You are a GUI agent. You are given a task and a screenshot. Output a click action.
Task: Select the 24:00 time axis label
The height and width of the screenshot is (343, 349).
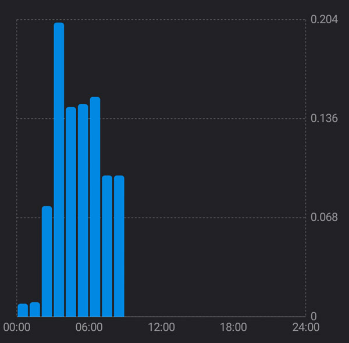click(305, 327)
